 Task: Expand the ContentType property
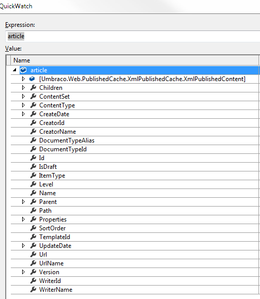[x=23, y=105]
